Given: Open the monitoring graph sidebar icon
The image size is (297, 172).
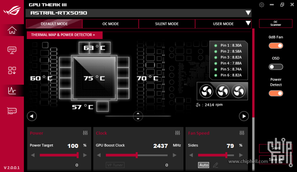Looking at the screenshot, I should [x=12, y=90].
